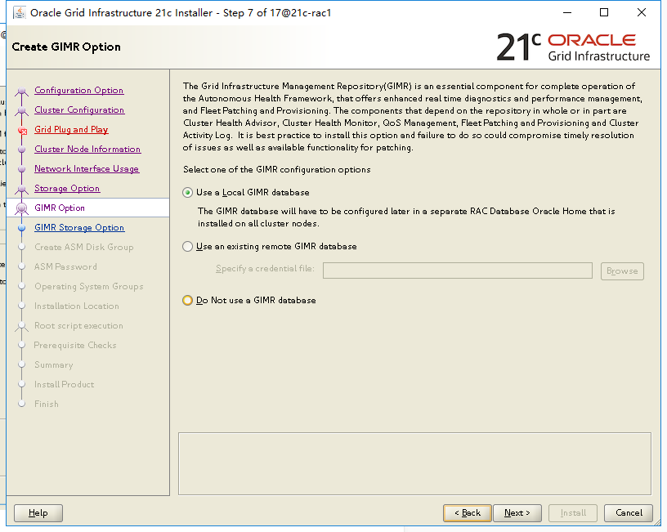The height and width of the screenshot is (532, 667).
Task: Go to previous step with Back button
Action: coord(467,513)
